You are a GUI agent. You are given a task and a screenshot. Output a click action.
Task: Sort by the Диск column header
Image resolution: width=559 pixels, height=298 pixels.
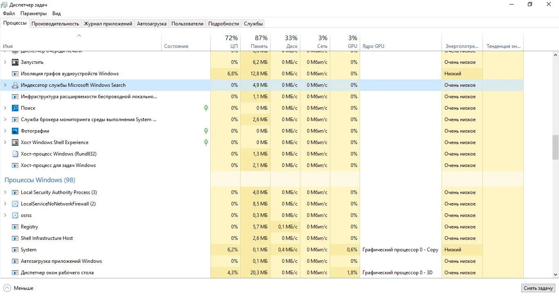pos(285,42)
